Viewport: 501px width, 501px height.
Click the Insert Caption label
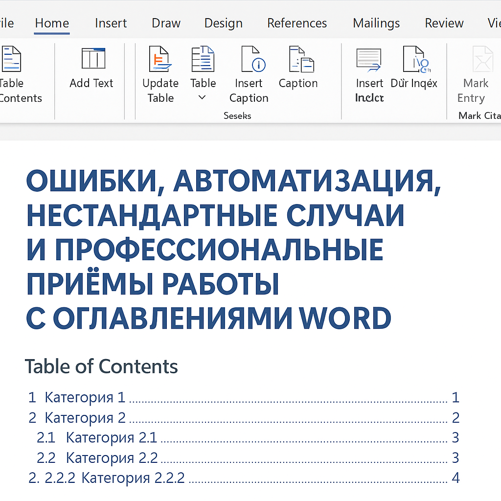(x=249, y=91)
